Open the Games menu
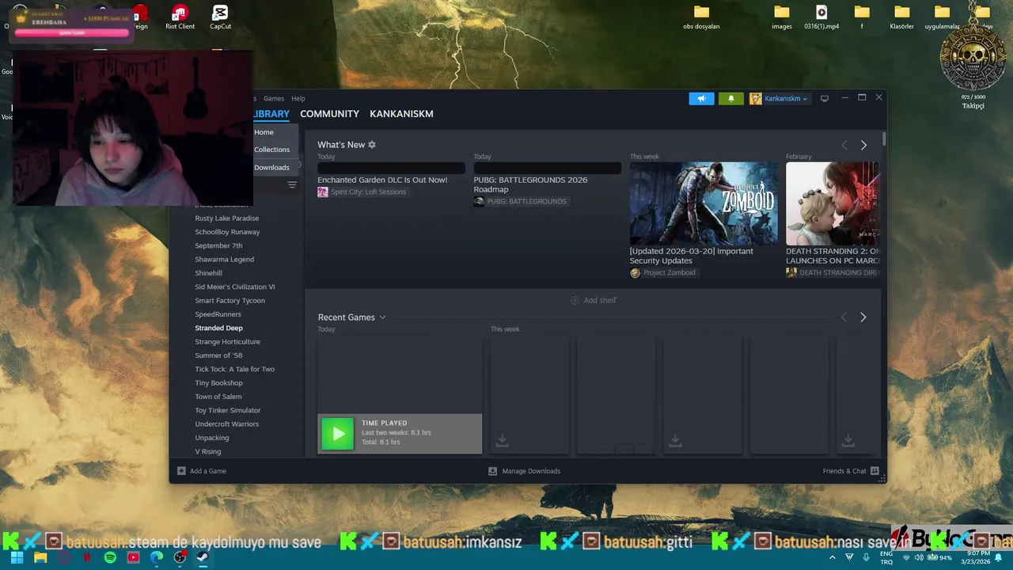This screenshot has height=570, width=1013. (x=274, y=98)
